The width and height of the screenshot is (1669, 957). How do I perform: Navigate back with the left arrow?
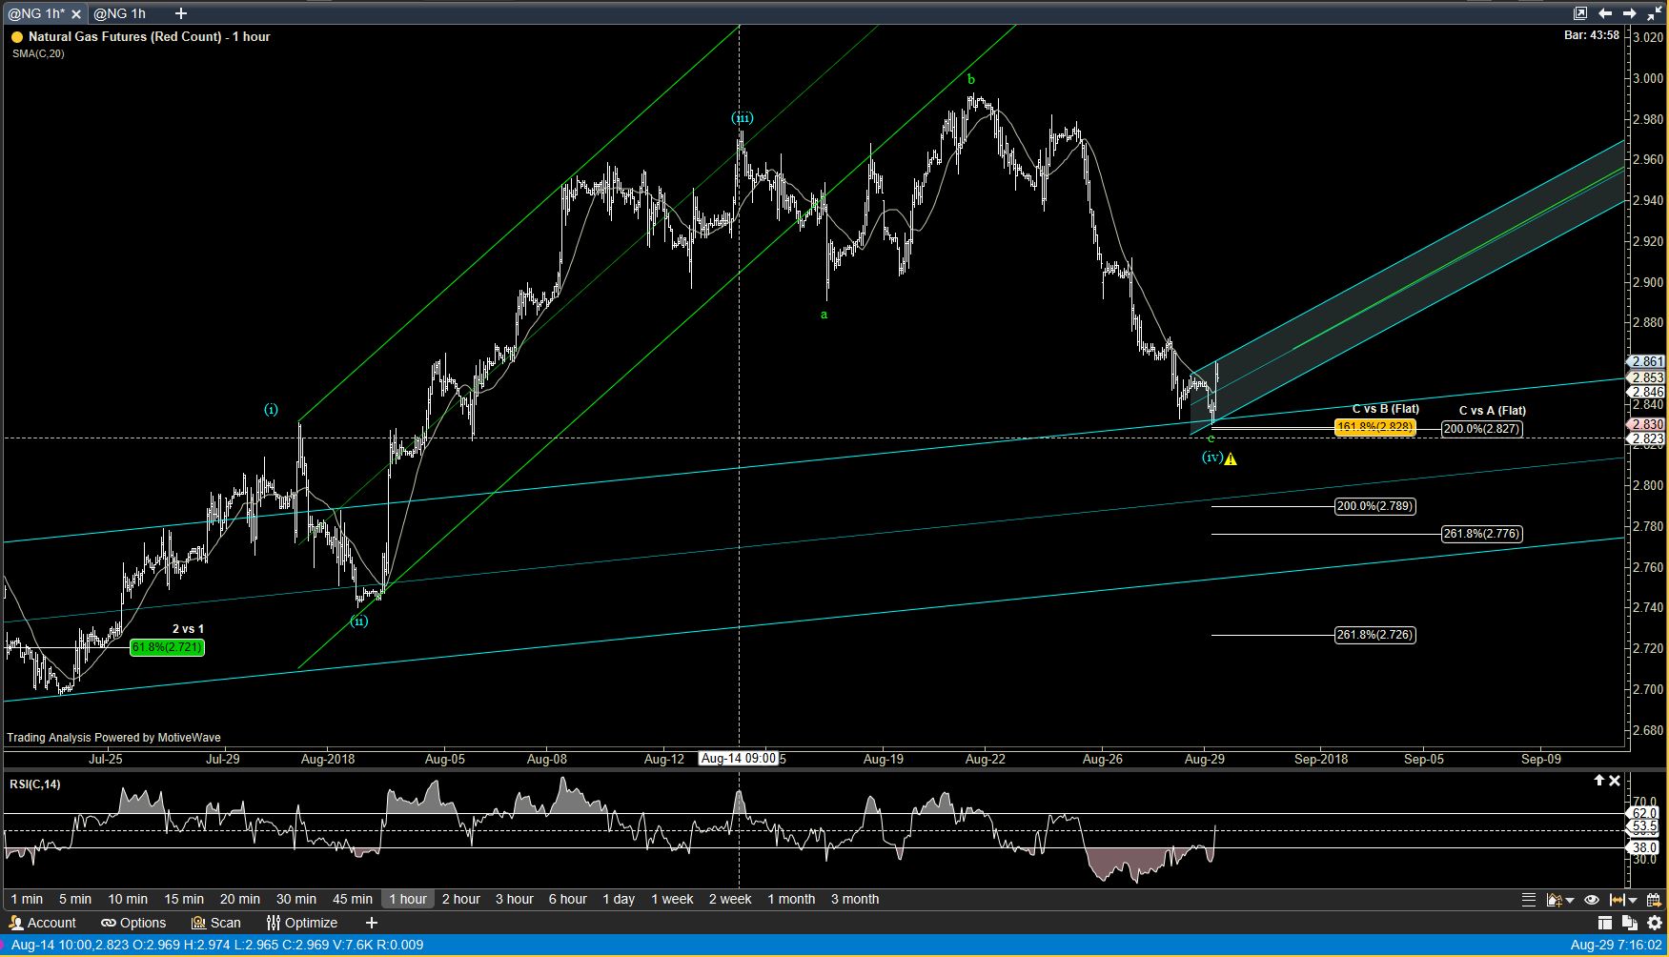(1605, 13)
